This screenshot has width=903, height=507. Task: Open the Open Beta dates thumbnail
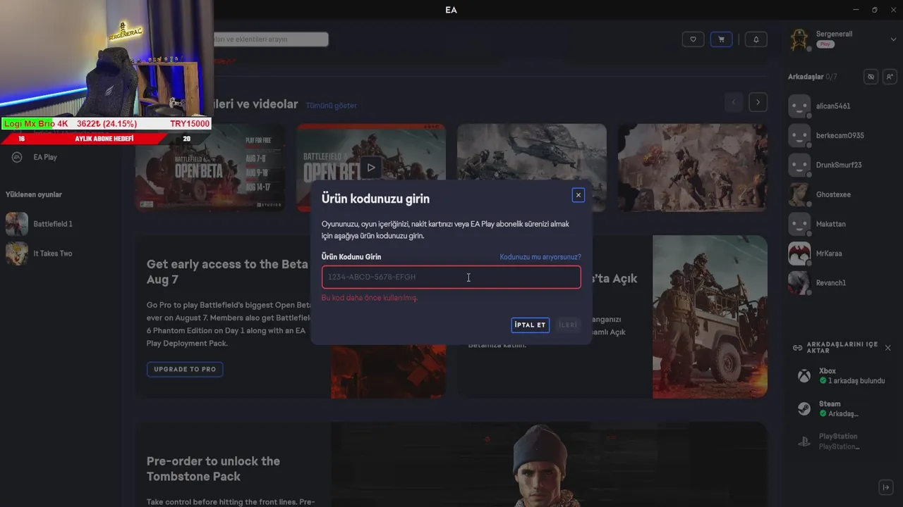(x=210, y=168)
